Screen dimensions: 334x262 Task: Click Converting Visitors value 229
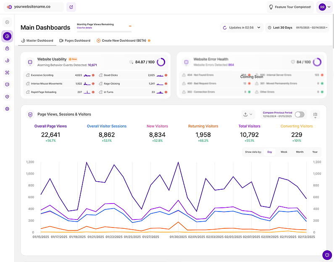(x=297, y=135)
